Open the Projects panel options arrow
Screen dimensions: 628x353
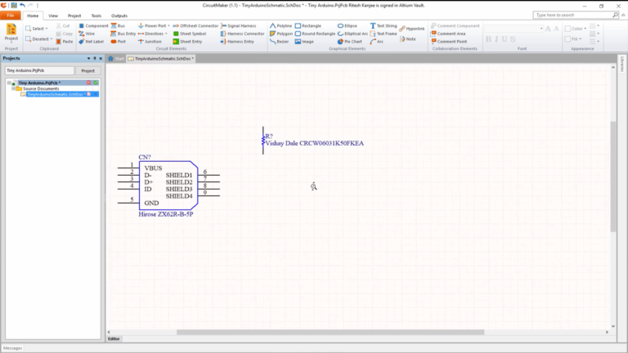coord(88,59)
